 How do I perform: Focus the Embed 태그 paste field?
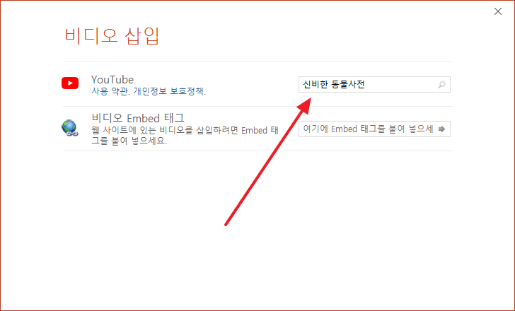coord(374,129)
